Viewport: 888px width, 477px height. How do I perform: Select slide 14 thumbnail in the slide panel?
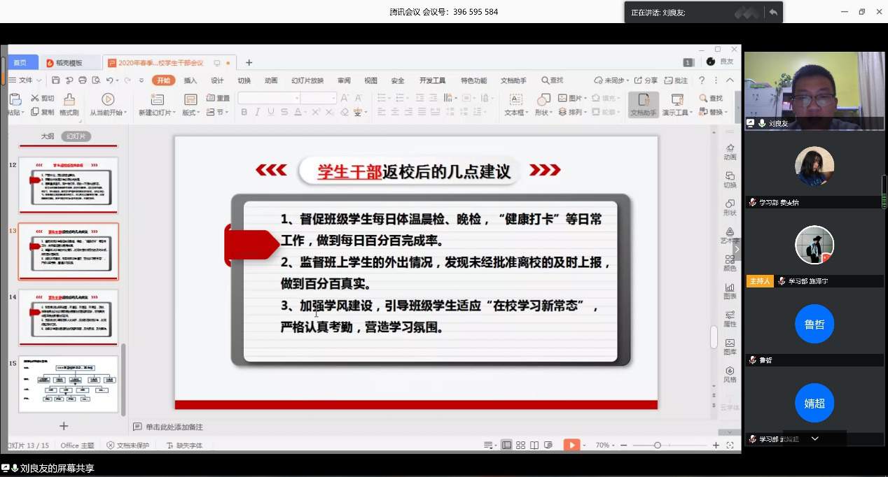pyautogui.click(x=69, y=316)
